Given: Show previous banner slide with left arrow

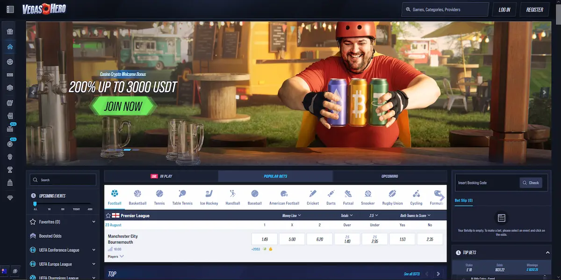Looking at the screenshot, I should tap(33, 93).
